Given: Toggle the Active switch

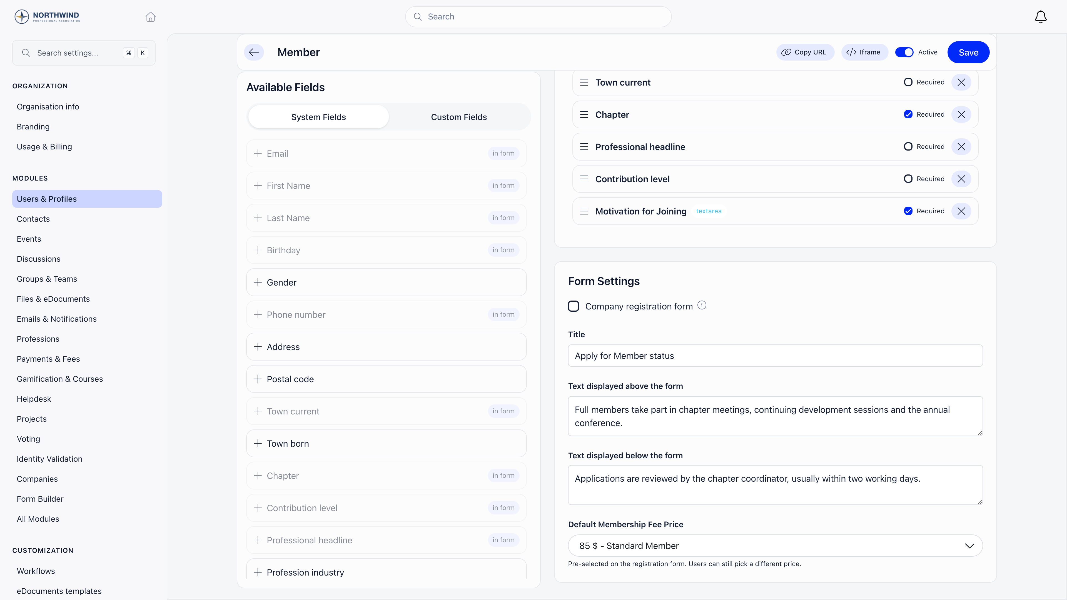Looking at the screenshot, I should pos(904,52).
